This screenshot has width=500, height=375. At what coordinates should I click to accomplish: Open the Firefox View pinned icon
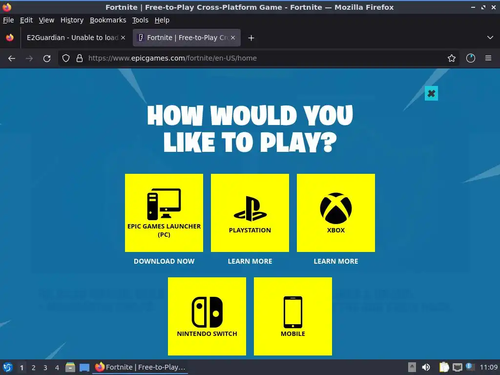click(x=10, y=38)
